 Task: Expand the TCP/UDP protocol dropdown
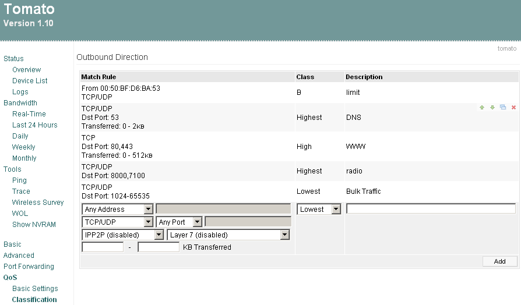click(x=118, y=222)
